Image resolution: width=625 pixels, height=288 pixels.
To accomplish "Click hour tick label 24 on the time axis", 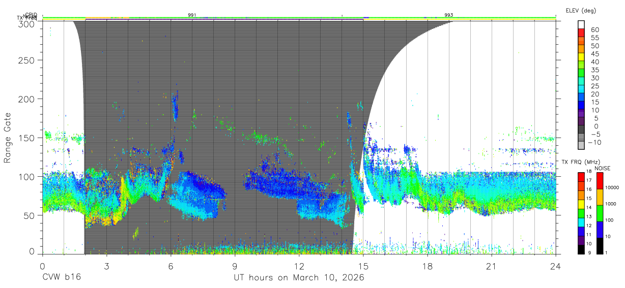I will click(x=556, y=266).
